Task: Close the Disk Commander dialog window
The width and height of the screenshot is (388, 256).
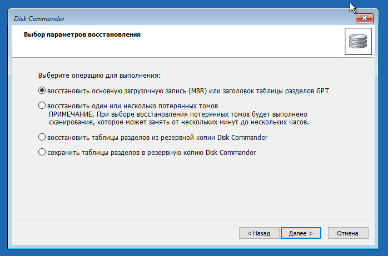Action: click(364, 18)
